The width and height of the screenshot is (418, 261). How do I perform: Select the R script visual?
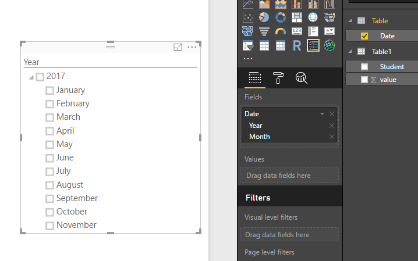click(297, 45)
